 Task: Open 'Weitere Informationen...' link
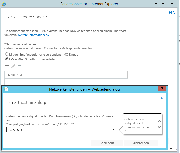(x=33, y=35)
